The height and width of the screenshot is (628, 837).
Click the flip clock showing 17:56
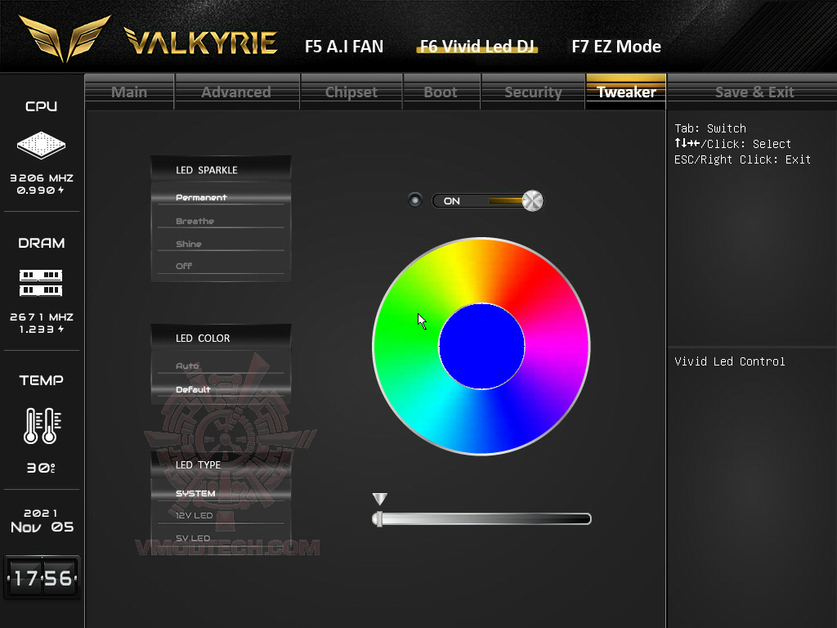[43, 577]
